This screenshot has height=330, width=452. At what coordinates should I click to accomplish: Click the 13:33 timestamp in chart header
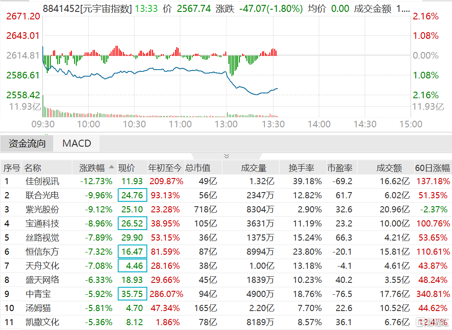point(146,9)
